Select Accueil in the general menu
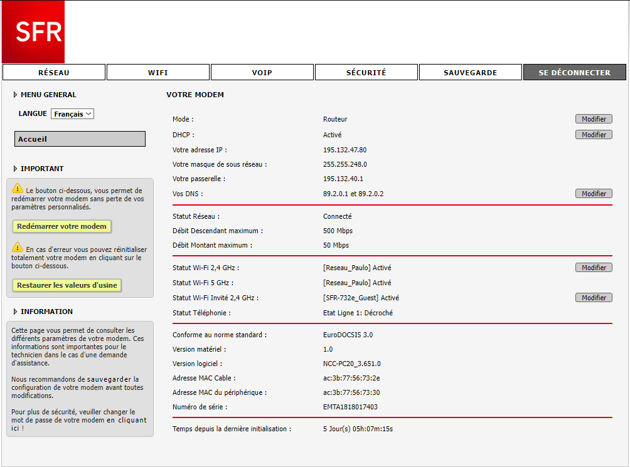Viewport: 630px width, 467px height. pos(80,139)
